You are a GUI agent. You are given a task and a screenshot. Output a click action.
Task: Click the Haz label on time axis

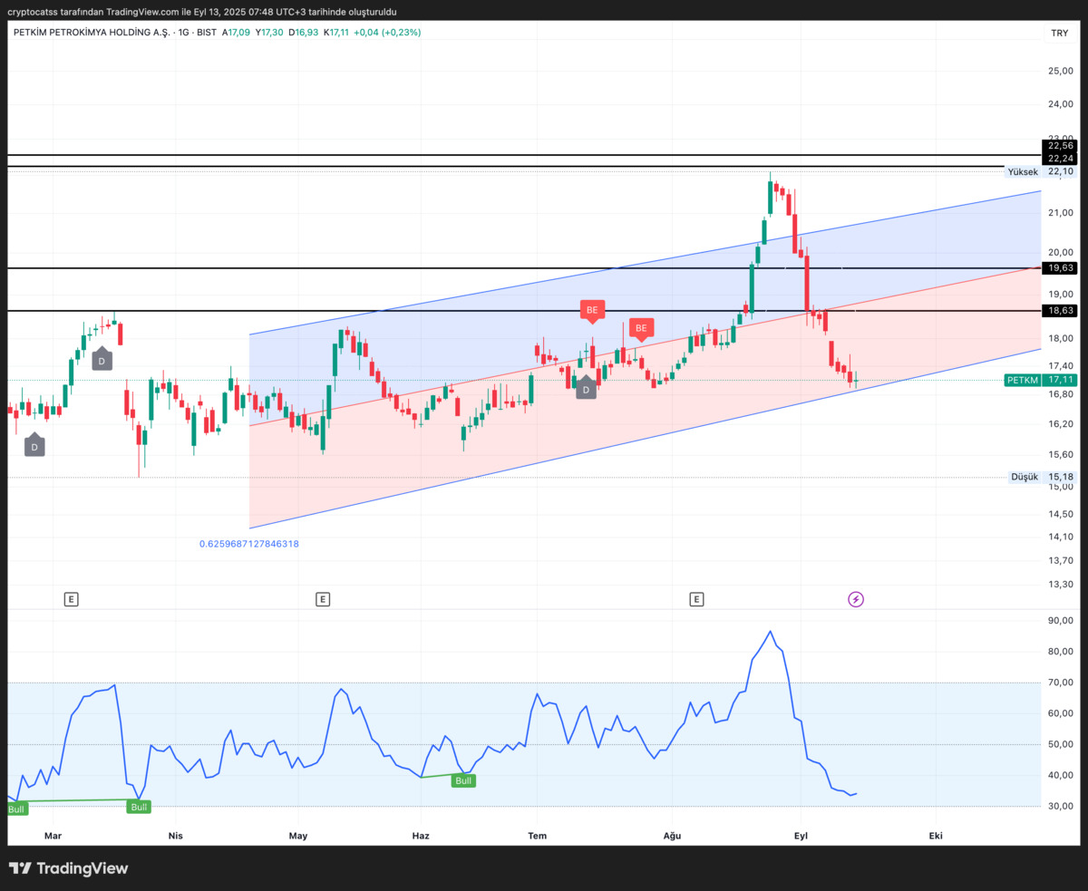[421, 836]
